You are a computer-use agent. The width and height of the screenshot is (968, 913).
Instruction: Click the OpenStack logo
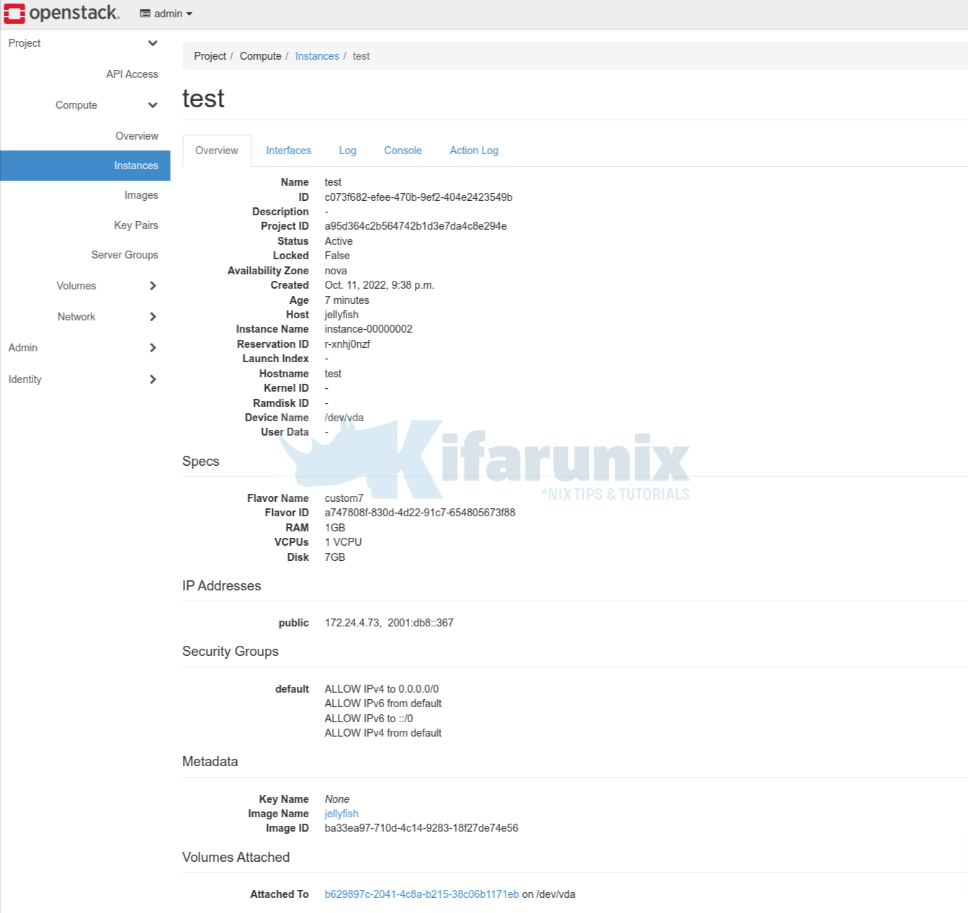[61, 13]
